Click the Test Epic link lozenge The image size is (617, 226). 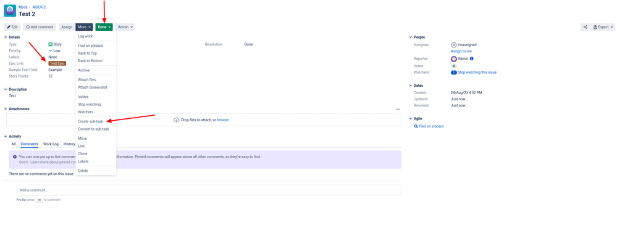tap(57, 63)
